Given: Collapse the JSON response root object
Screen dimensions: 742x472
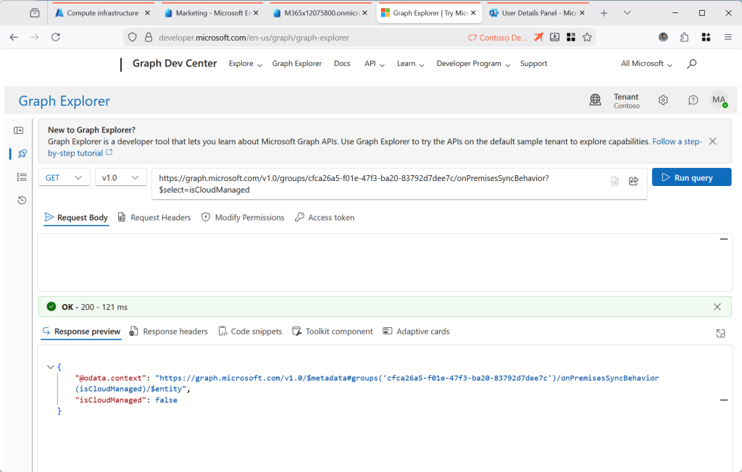Looking at the screenshot, I should coord(50,367).
